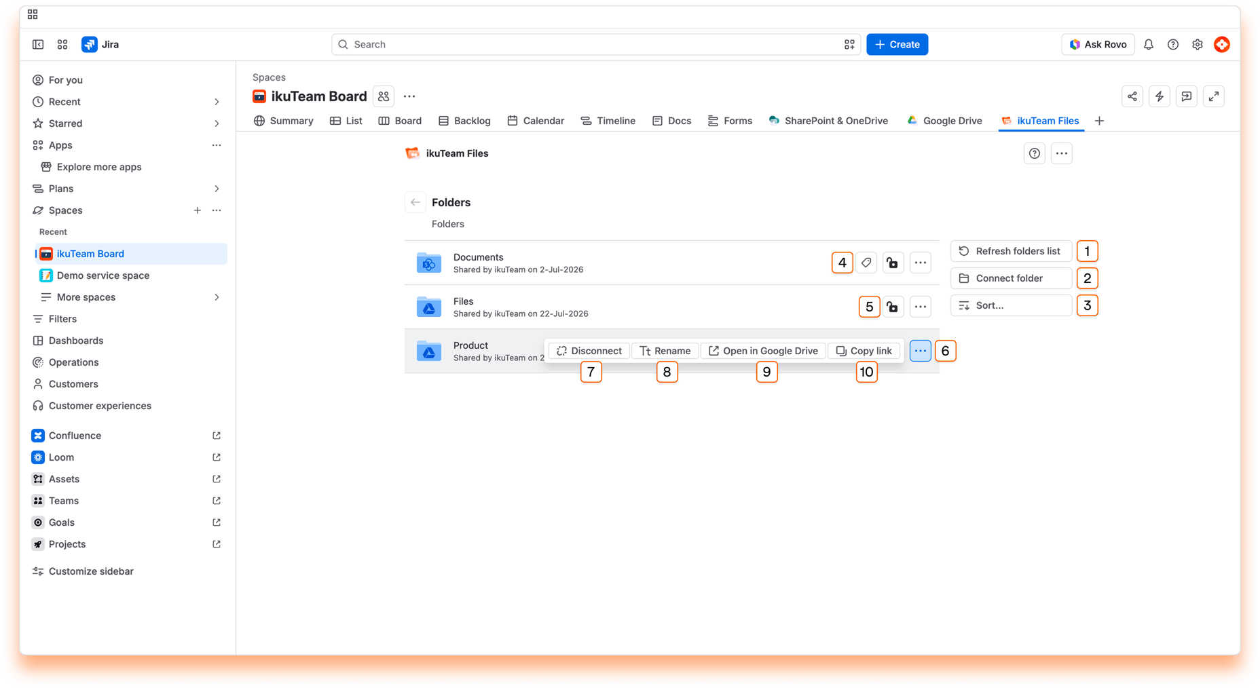The width and height of the screenshot is (1260, 688).
Task: Click Rename in the folder actions
Action: (x=665, y=351)
